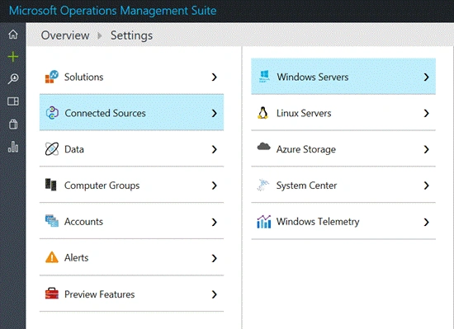Screen dimensions: 454x329
Task: Click the Accounts windows icon
Action: pos(52,221)
